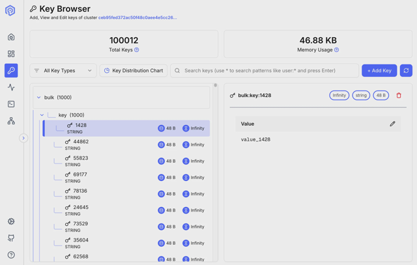Click the Value section header
The height and width of the screenshot is (265, 417).
(x=318, y=124)
